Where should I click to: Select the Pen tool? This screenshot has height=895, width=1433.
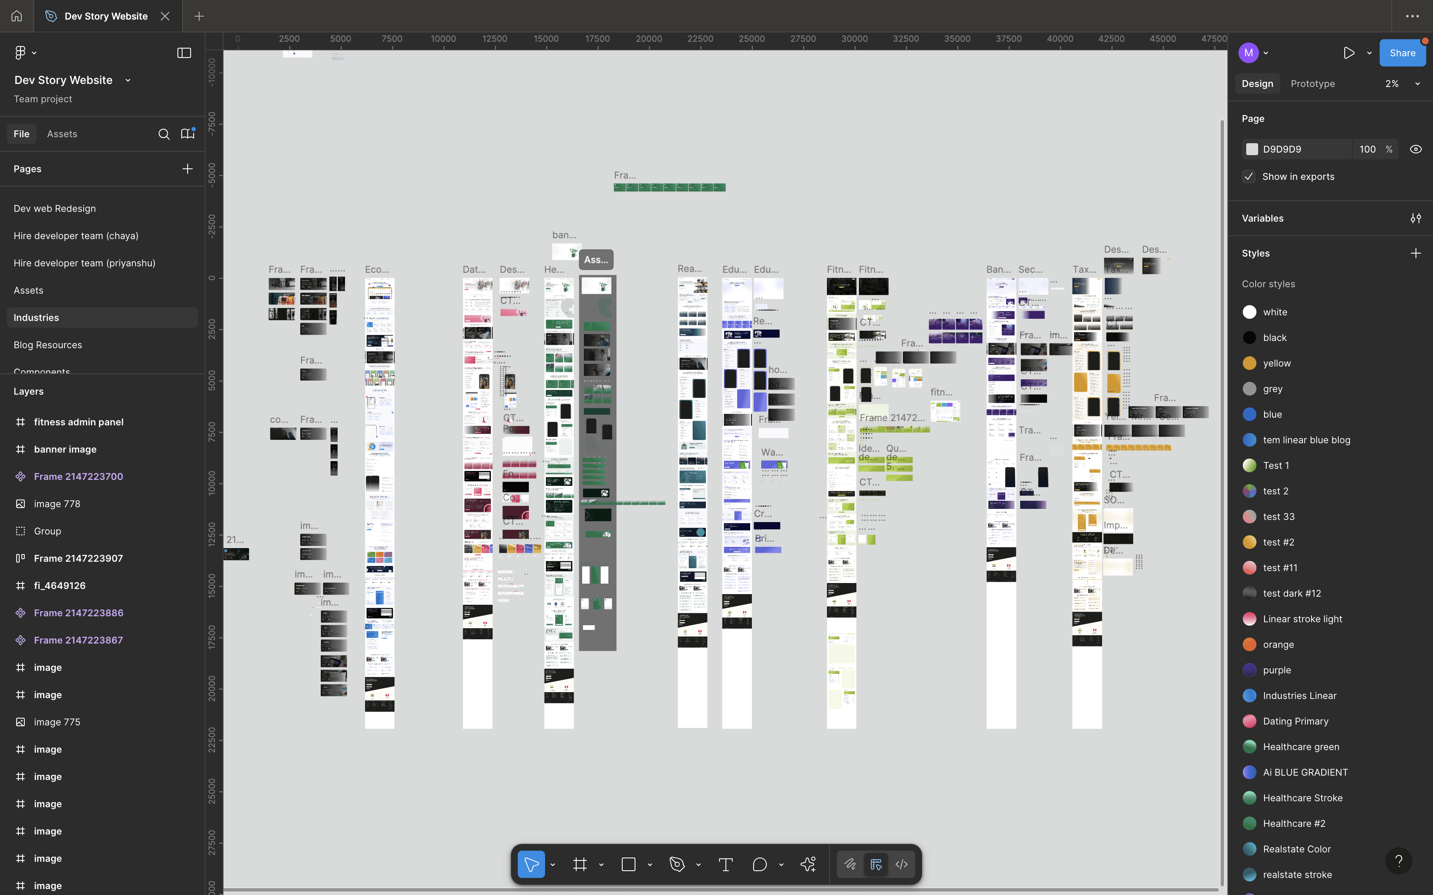point(677,865)
